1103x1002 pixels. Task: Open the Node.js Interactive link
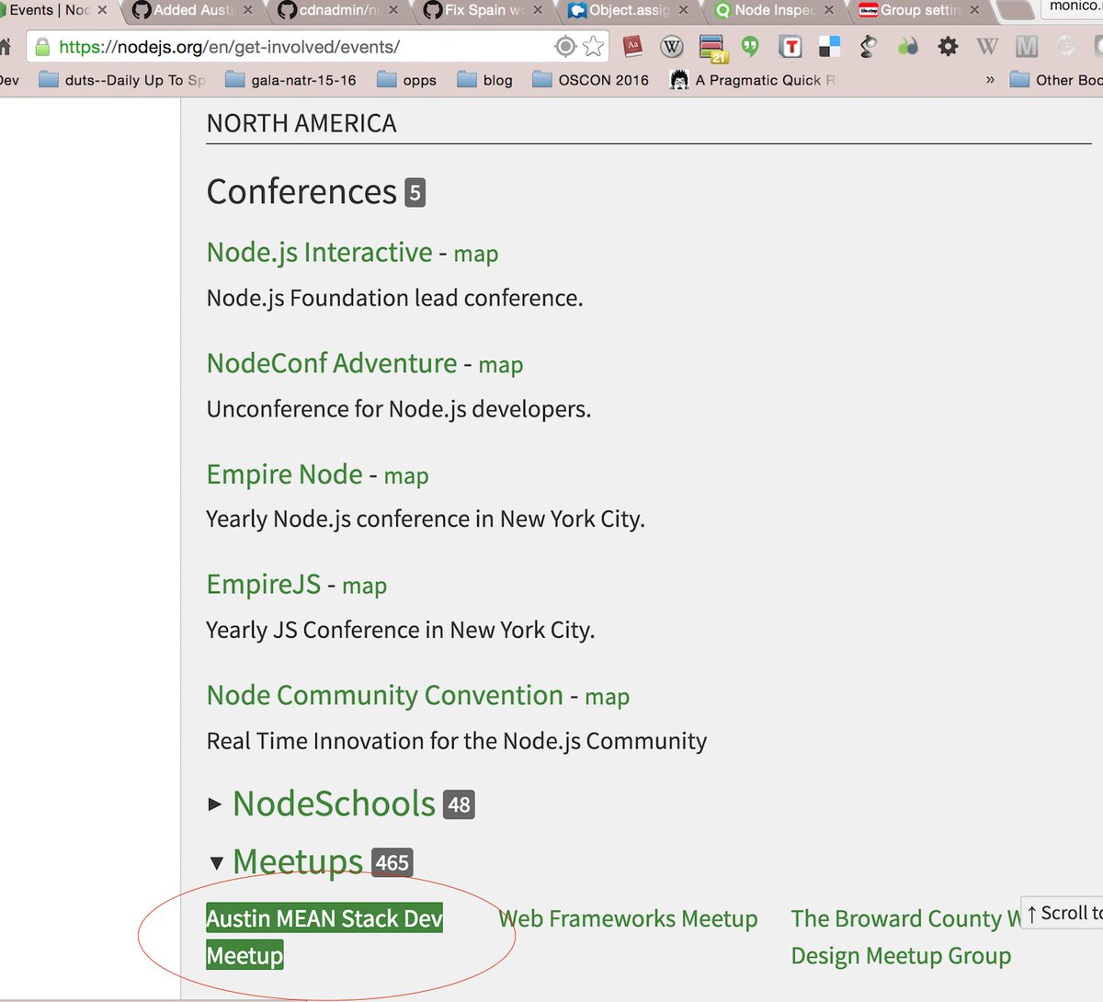coord(319,252)
